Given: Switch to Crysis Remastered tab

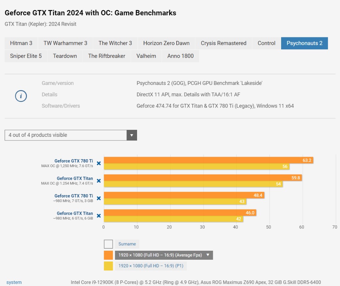Looking at the screenshot, I should click(223, 43).
